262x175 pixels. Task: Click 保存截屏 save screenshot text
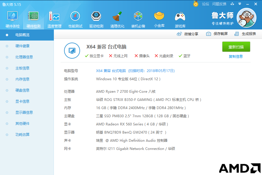pos(221,34)
